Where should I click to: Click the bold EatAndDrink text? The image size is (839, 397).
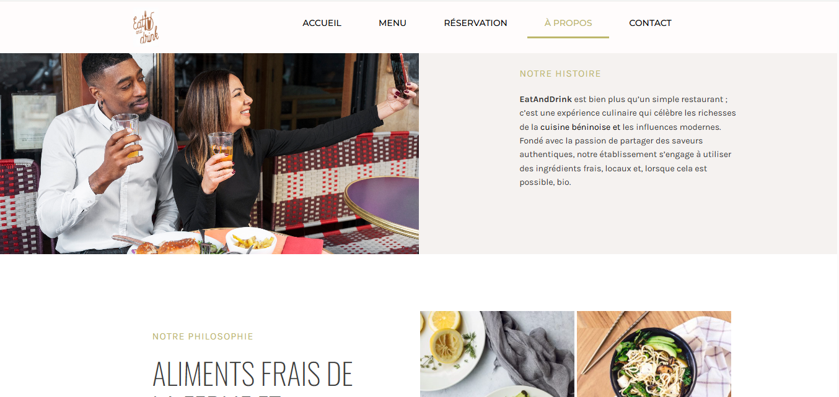point(545,99)
